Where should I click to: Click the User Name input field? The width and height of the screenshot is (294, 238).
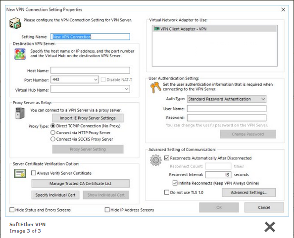click(x=227, y=109)
